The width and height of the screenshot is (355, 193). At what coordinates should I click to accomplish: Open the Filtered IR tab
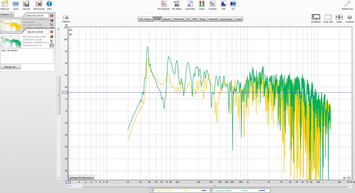[179, 19]
